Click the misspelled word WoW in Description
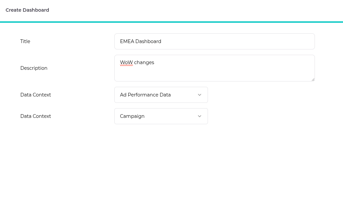The height and width of the screenshot is (207, 343). [x=126, y=62]
